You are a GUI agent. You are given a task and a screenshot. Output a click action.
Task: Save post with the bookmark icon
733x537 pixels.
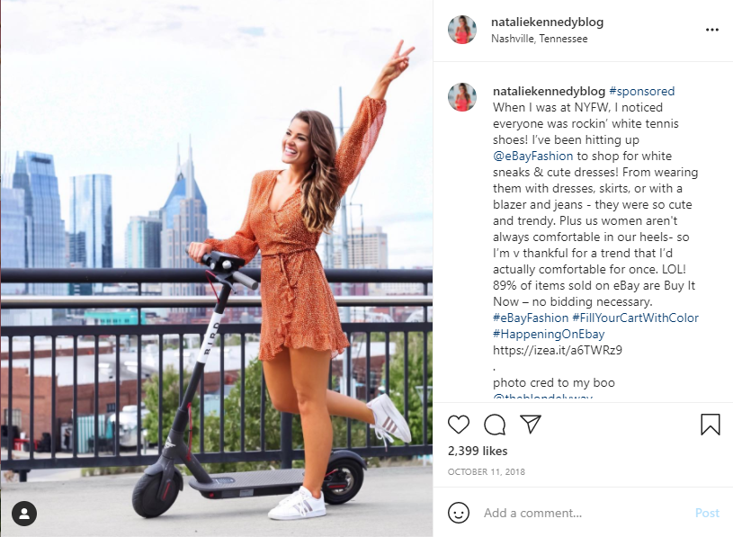point(711,425)
